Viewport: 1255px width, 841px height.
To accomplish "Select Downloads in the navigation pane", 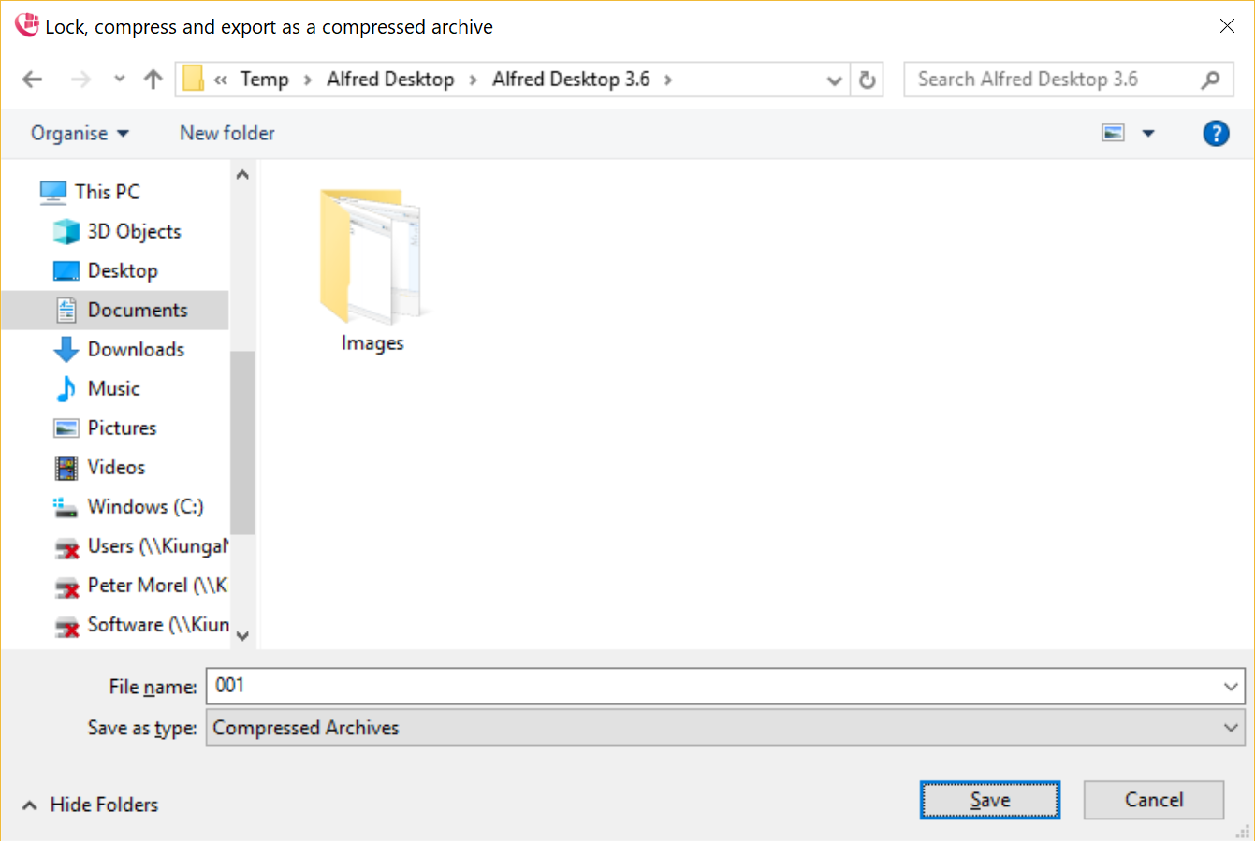I will [x=136, y=349].
